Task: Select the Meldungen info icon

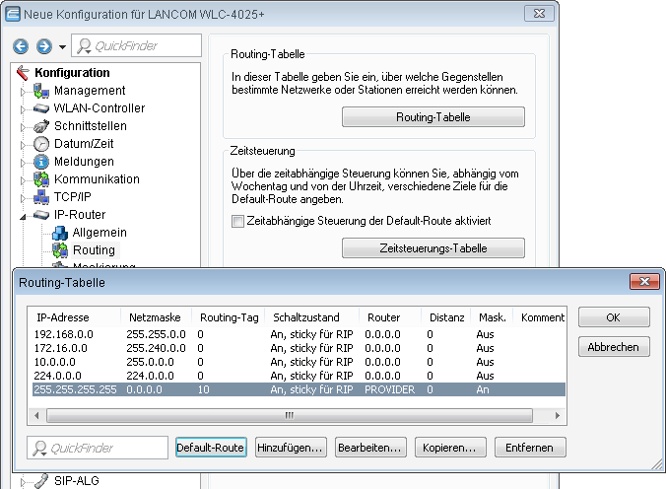Action: (x=41, y=162)
